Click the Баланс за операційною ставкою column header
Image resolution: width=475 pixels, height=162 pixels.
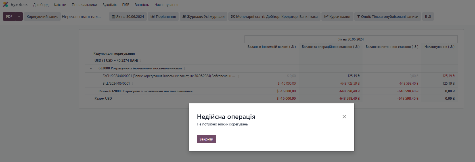click(331, 47)
